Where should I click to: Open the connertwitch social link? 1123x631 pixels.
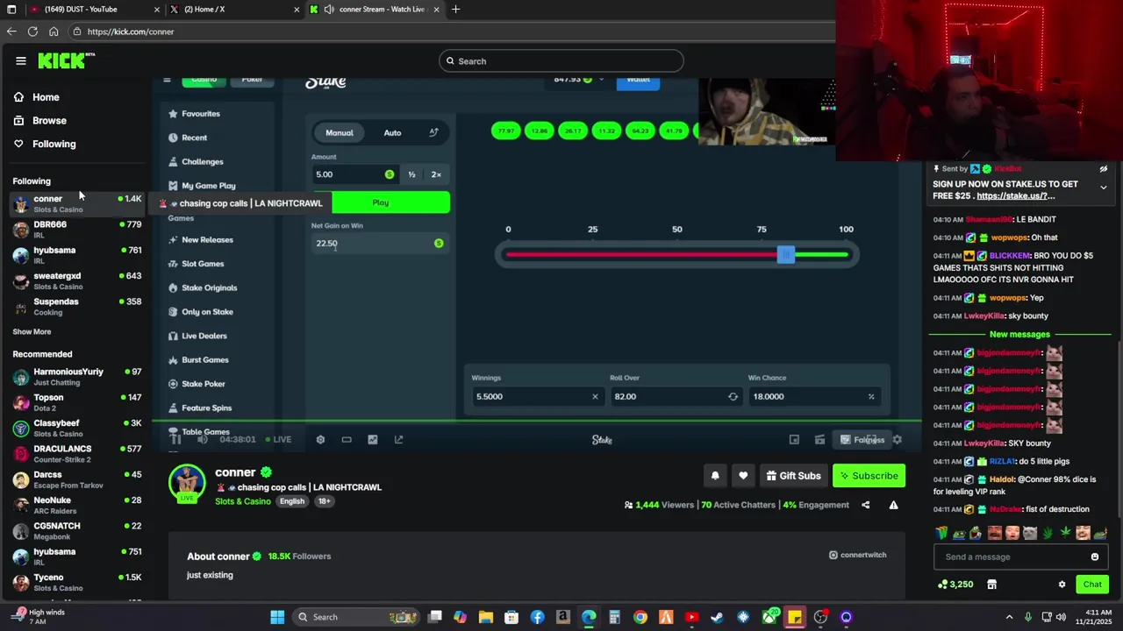point(858,555)
